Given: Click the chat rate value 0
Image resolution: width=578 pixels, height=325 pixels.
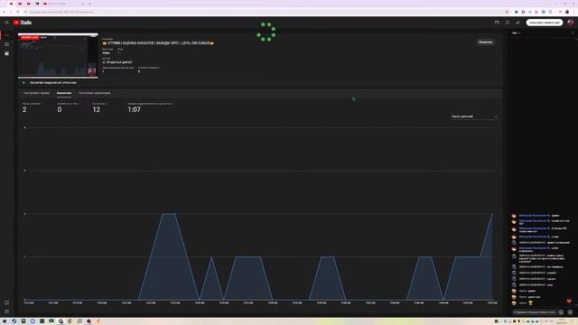Looking at the screenshot, I should [60, 109].
